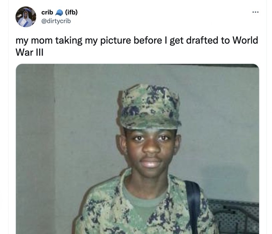Viewport: 272px width, 234px height.
Task: Click the patterned chair in photo background
Action: pyautogui.click(x=234, y=216)
